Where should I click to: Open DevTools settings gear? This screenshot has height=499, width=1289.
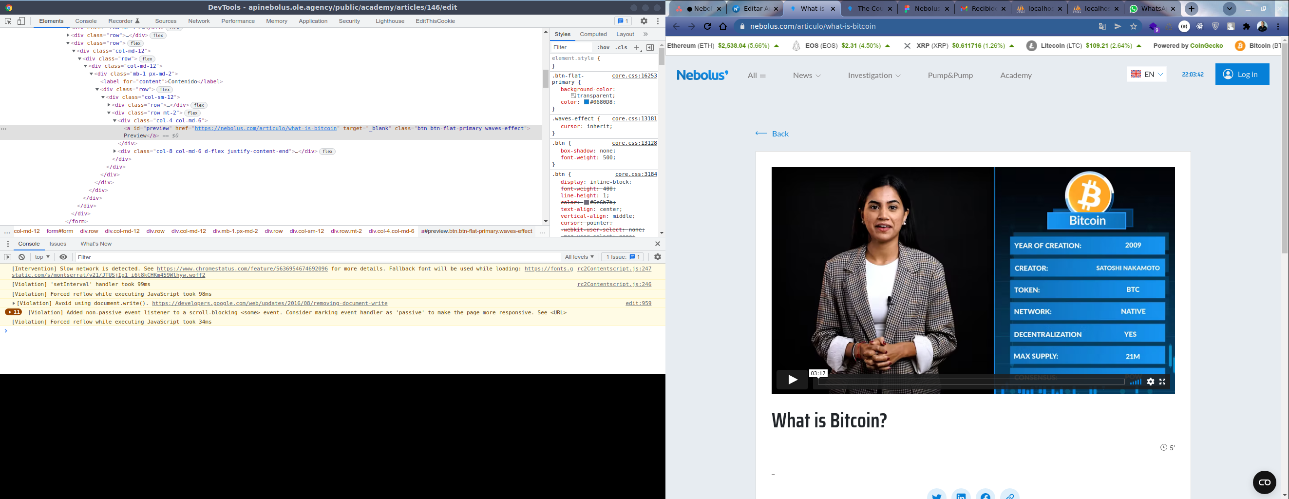pos(644,21)
